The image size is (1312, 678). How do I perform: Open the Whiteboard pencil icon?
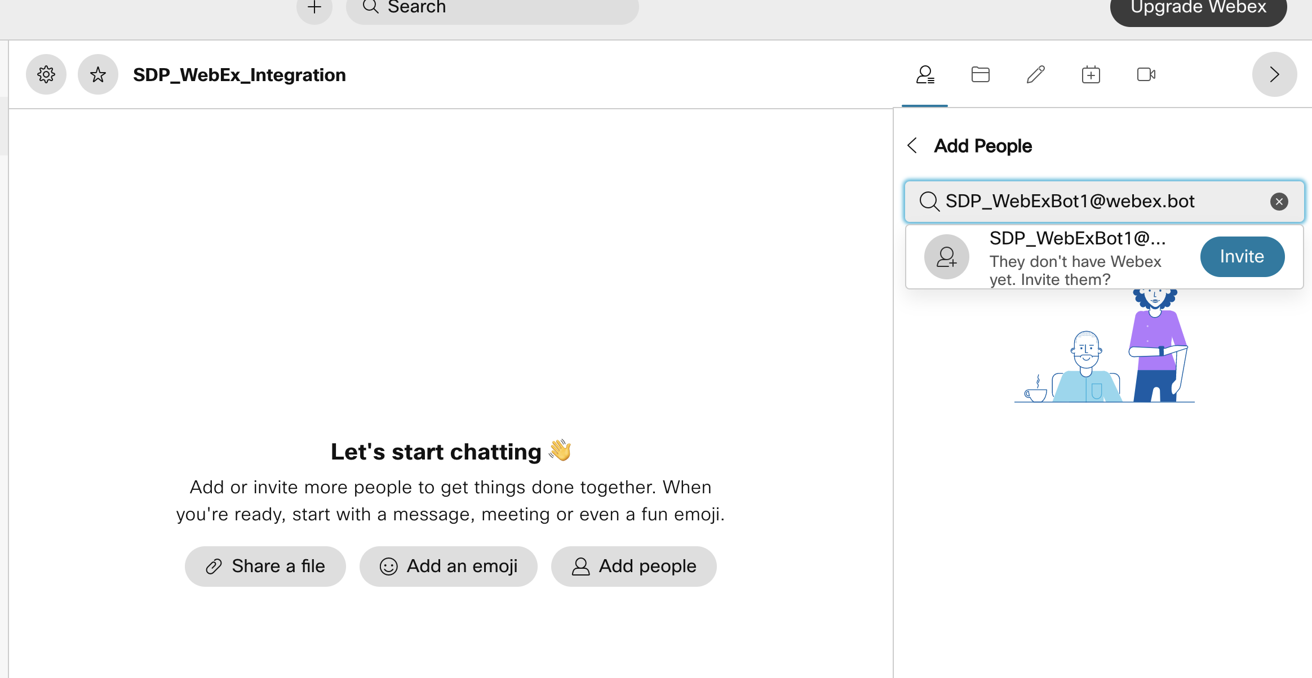click(1035, 74)
